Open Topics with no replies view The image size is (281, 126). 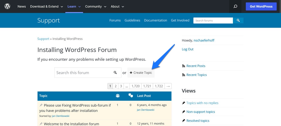point(202,103)
